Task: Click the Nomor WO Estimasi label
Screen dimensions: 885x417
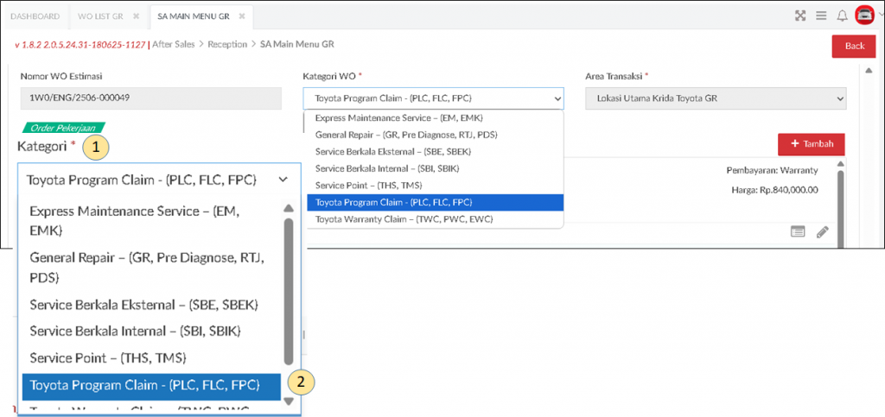Action: [61, 76]
